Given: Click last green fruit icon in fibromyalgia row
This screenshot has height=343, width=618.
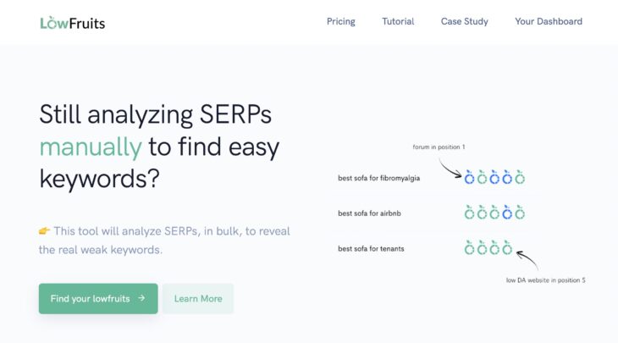Looking at the screenshot, I should coord(520,177).
